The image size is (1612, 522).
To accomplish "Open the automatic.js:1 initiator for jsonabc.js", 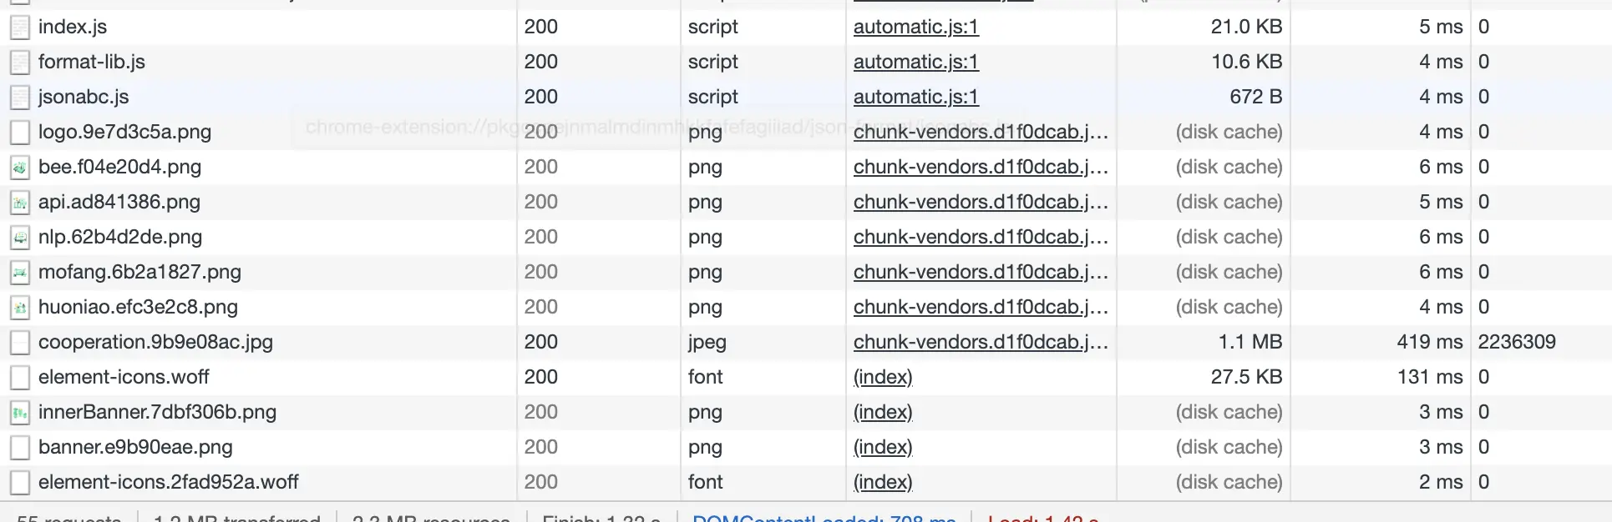I will pos(915,97).
